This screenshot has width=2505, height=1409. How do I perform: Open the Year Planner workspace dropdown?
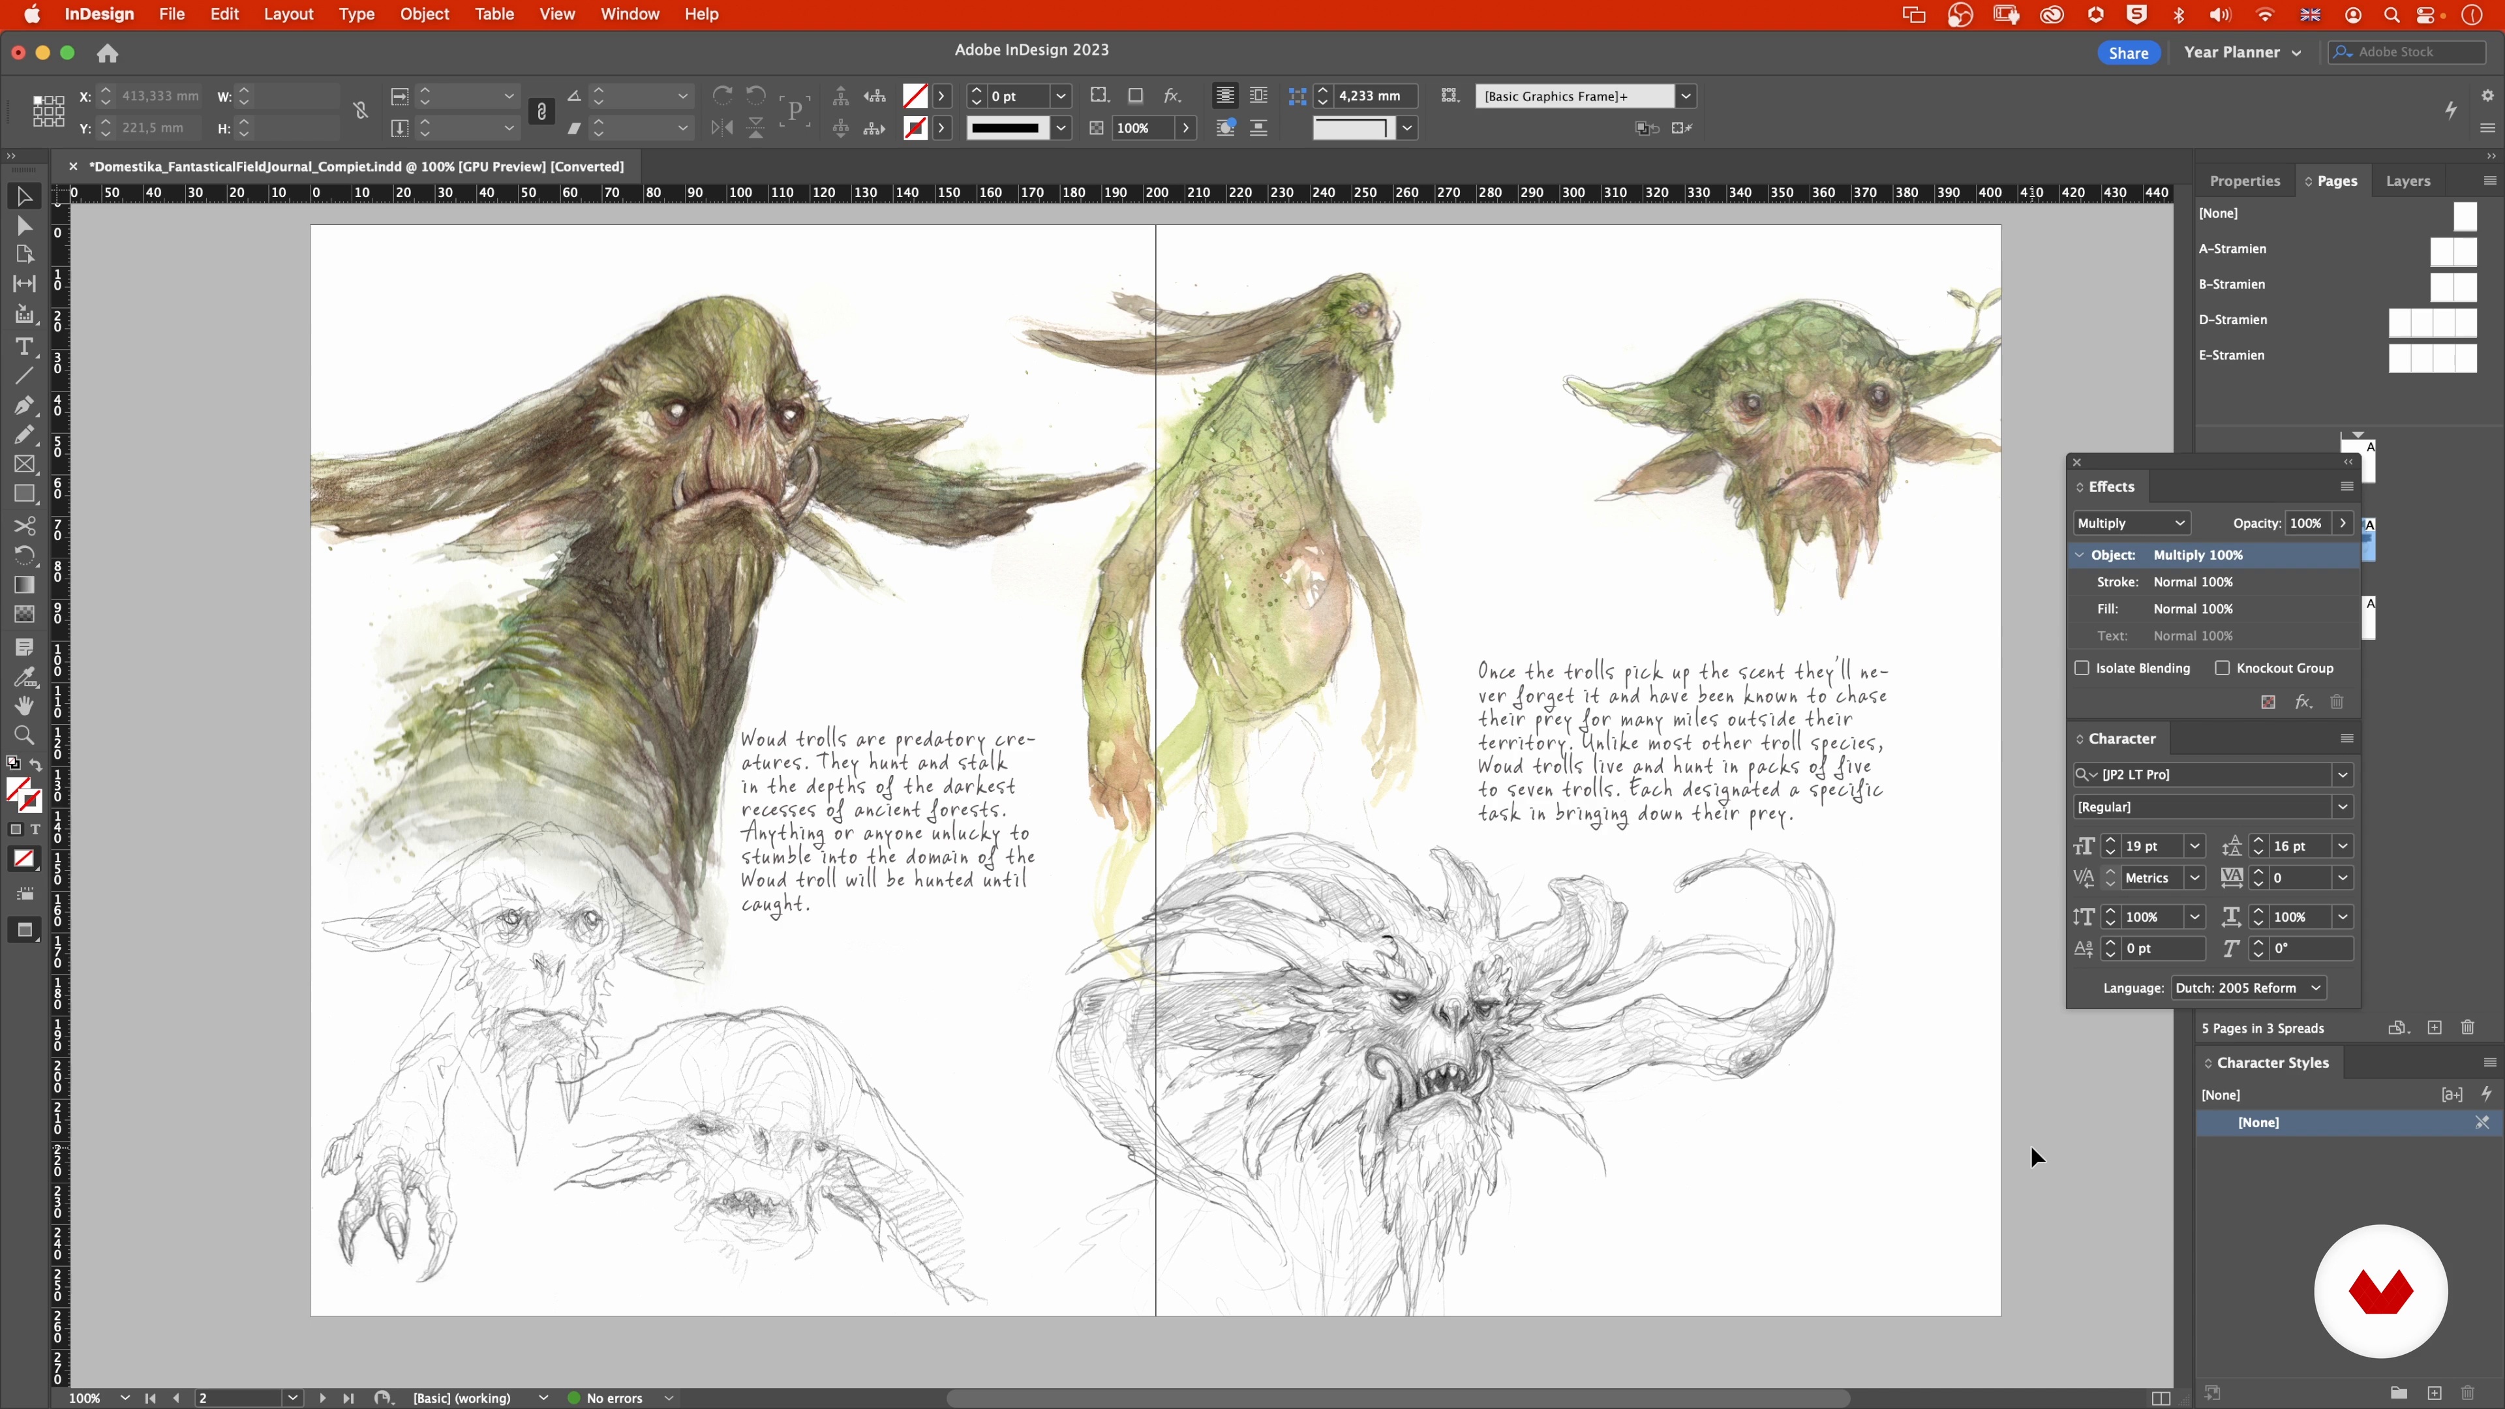tap(2241, 52)
